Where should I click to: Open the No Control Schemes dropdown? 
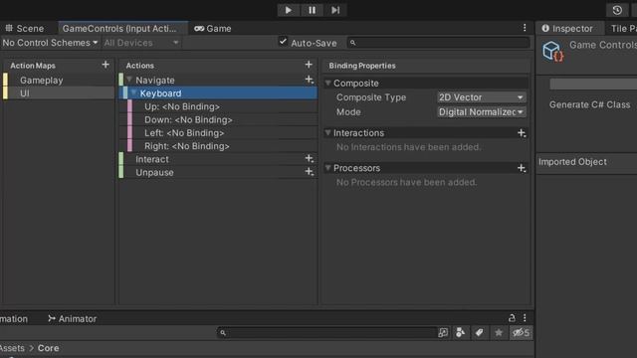tap(50, 43)
